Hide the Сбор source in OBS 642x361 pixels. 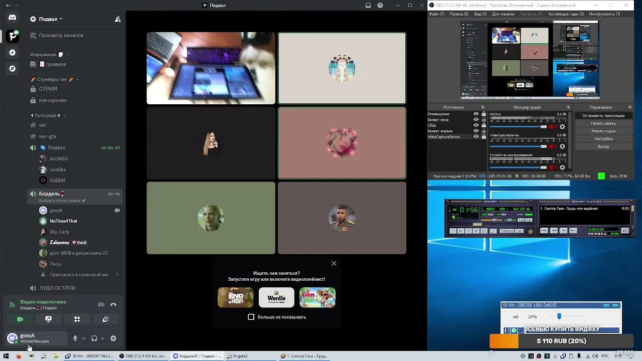(x=476, y=125)
